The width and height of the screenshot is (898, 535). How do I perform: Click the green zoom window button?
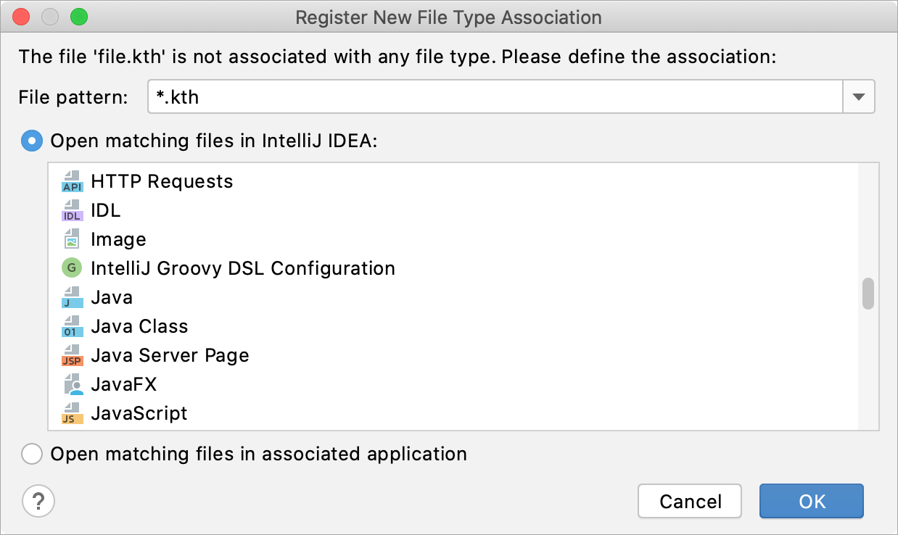78,17
